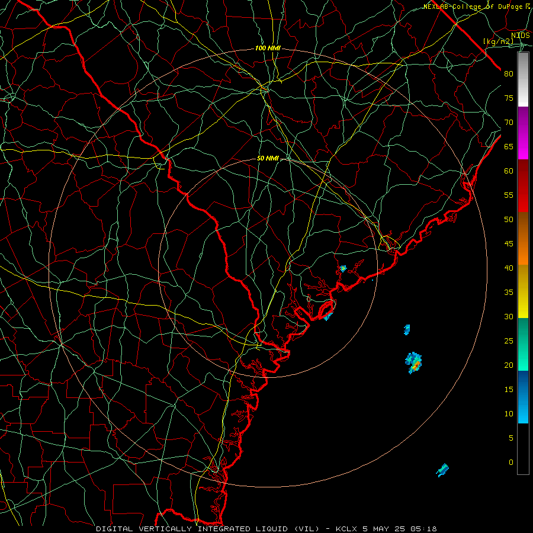
Task: Click the 80 value on the color scale
Action: (x=509, y=74)
